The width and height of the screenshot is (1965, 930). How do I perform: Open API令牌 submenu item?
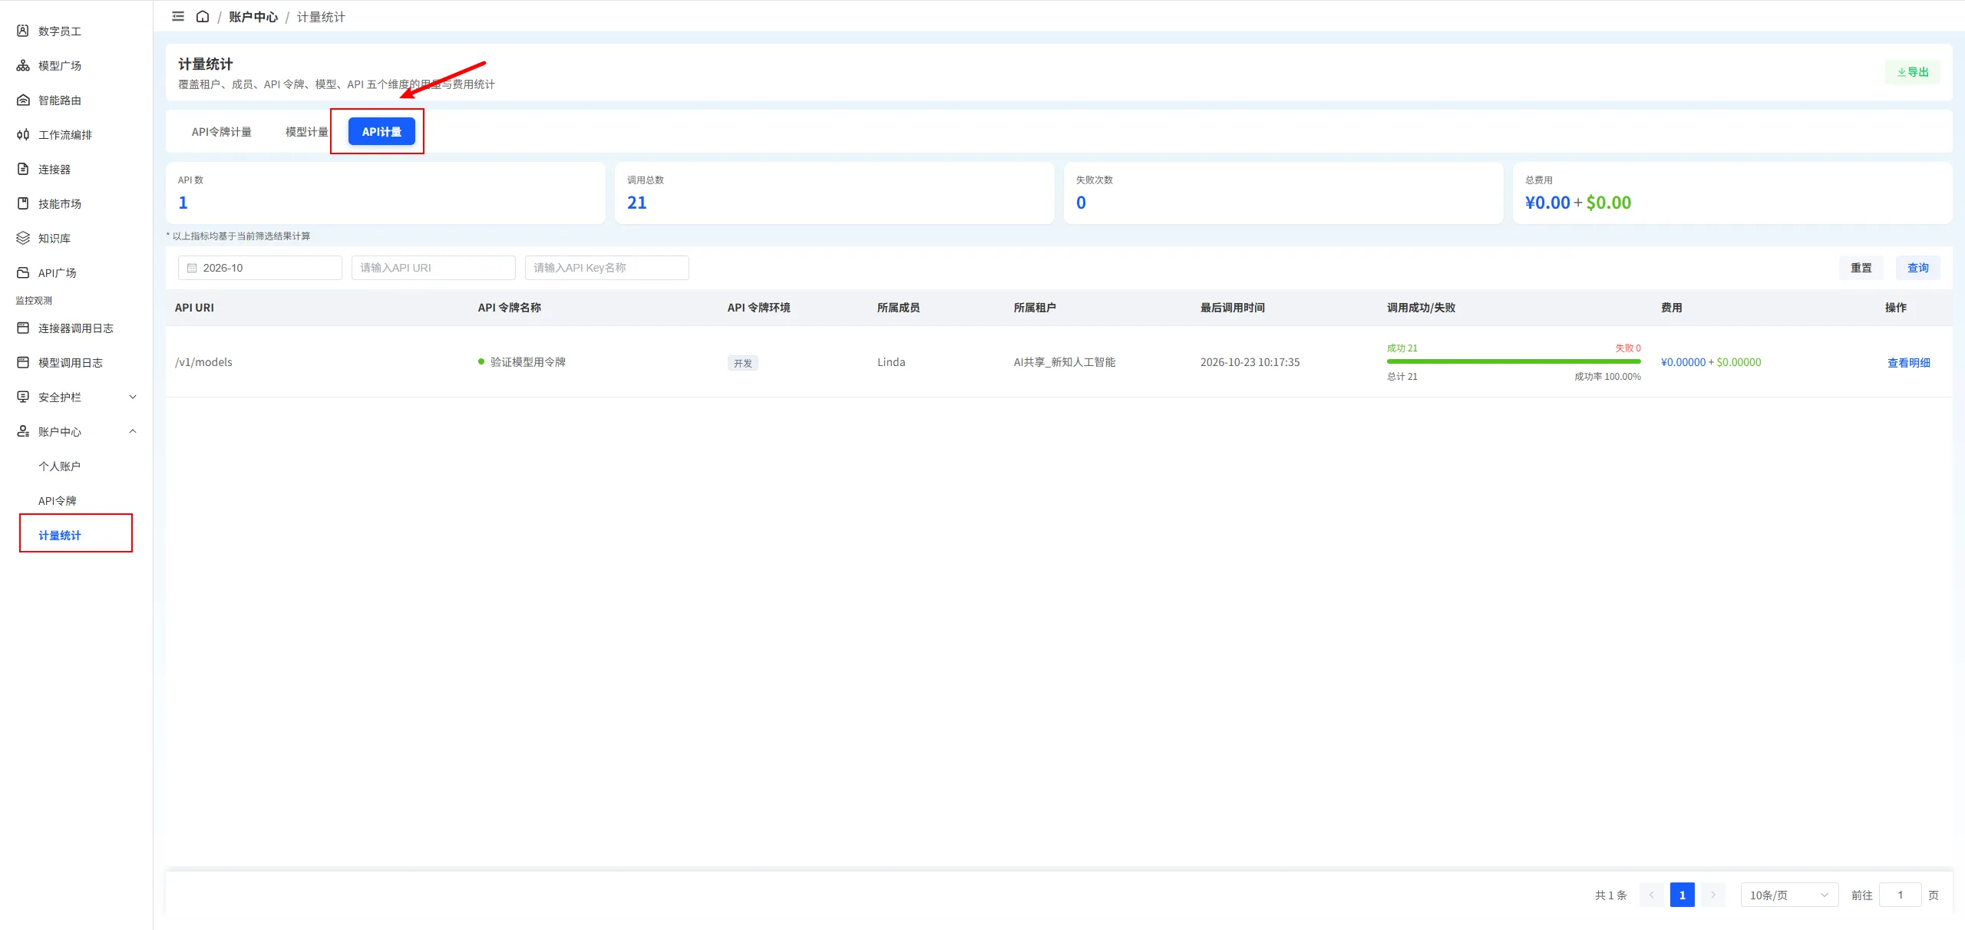(x=58, y=500)
